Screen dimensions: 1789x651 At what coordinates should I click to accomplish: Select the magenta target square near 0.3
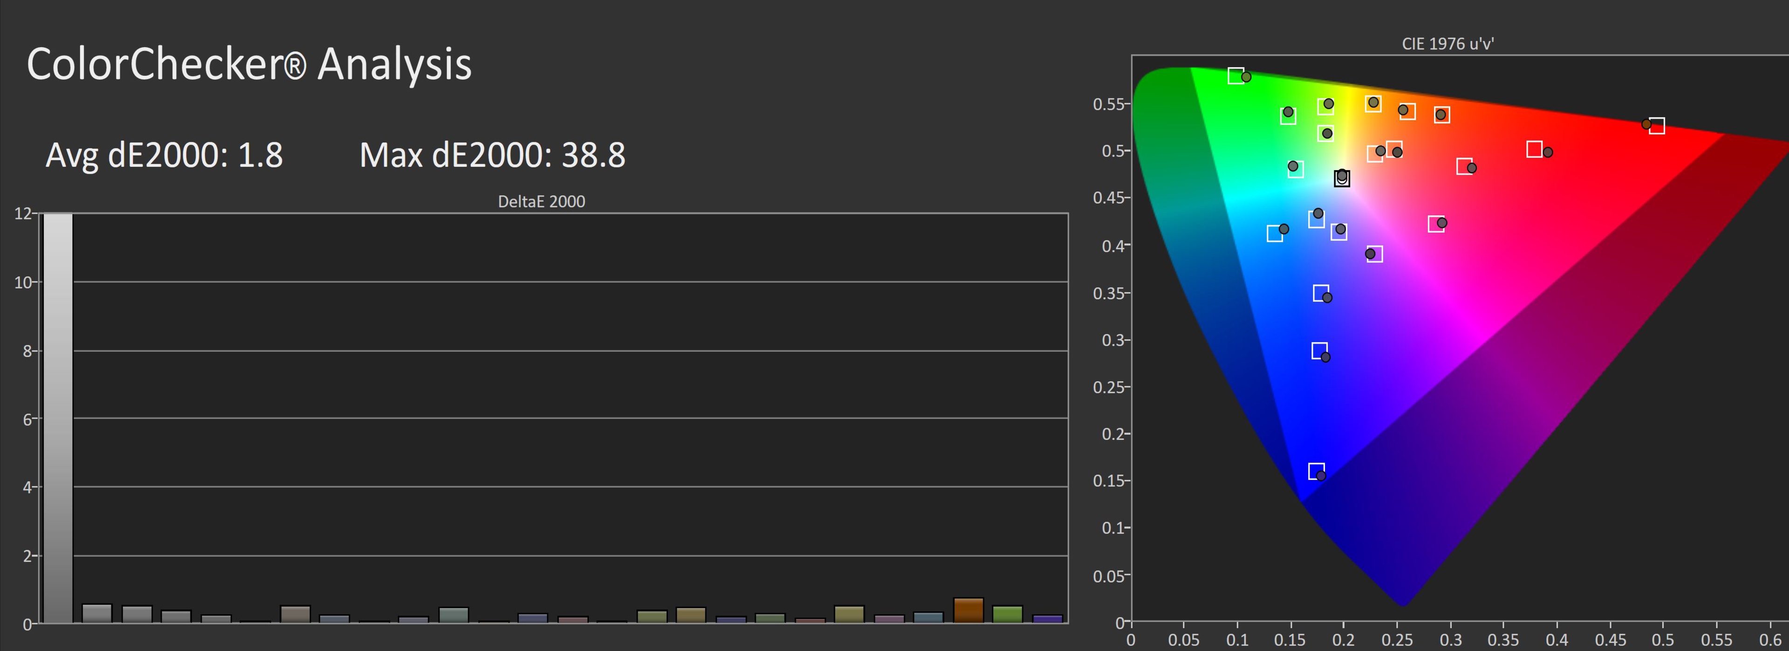tap(1435, 224)
